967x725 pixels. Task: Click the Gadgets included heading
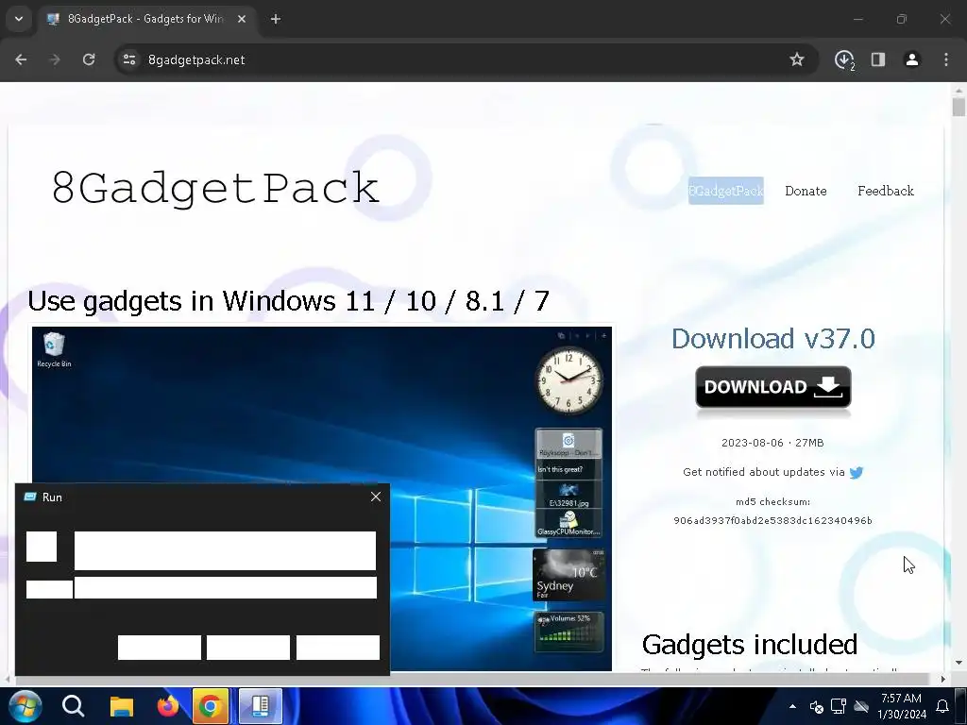pyautogui.click(x=749, y=645)
